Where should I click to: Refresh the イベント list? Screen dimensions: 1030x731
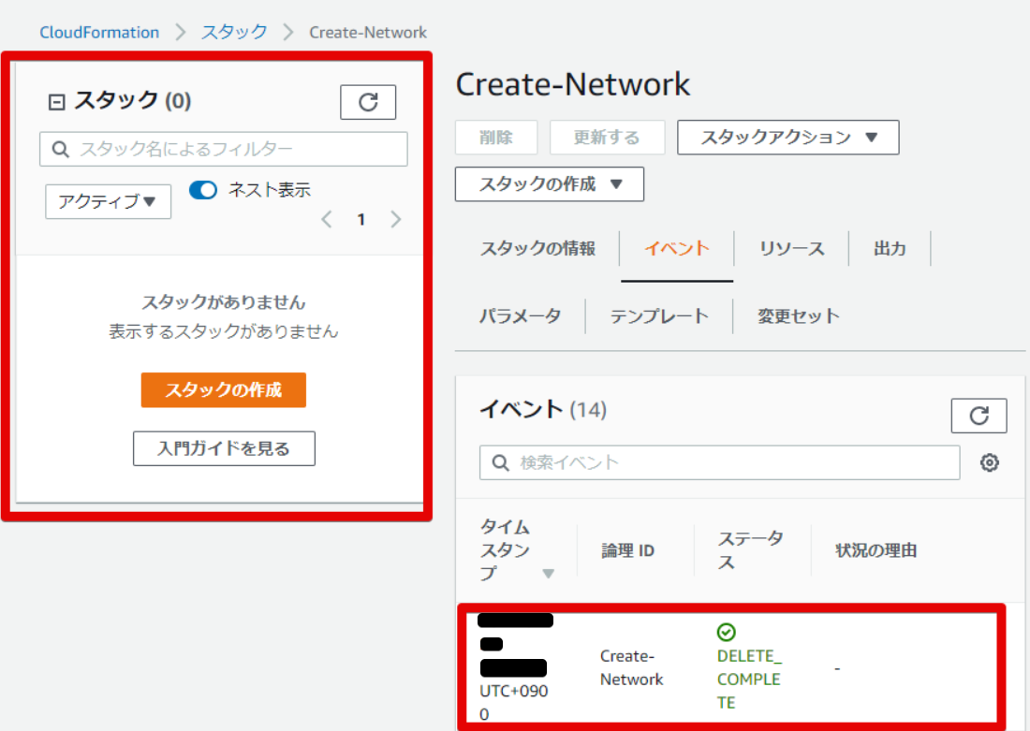(x=978, y=416)
